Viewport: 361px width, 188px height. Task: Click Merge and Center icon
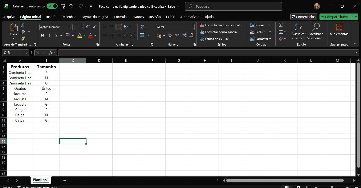142,35
